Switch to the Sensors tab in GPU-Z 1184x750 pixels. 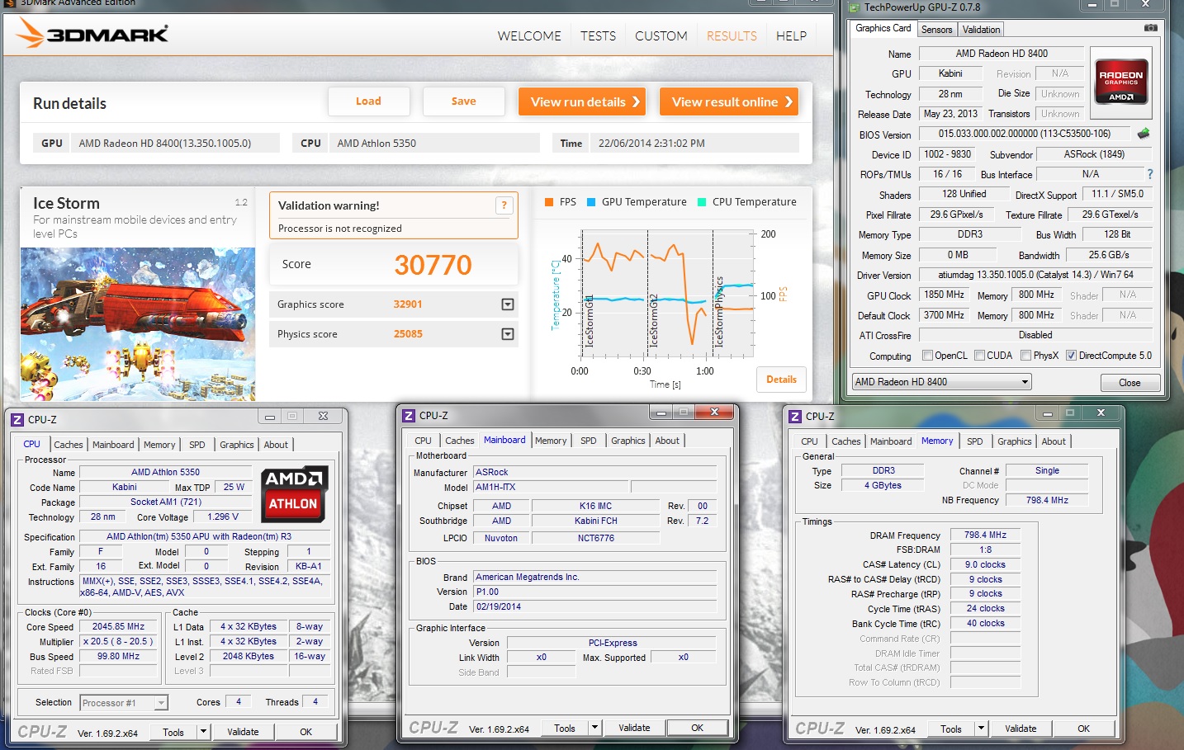tap(936, 30)
